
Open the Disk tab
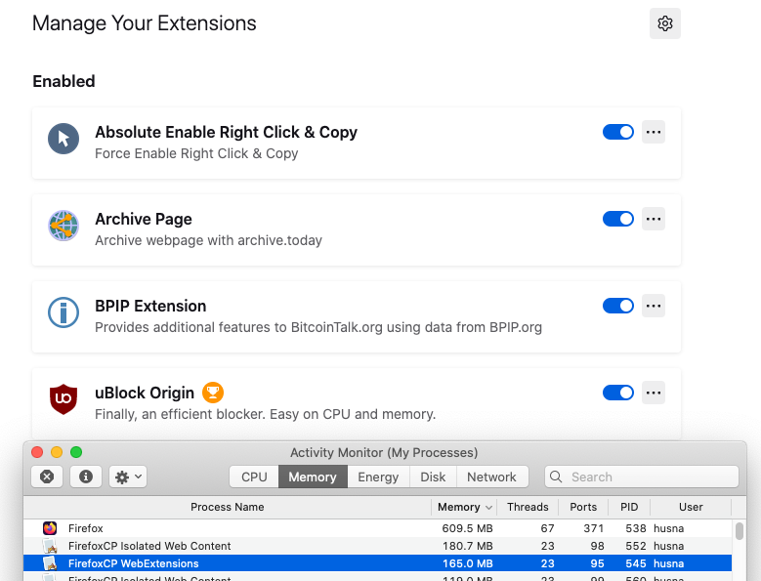(x=433, y=477)
